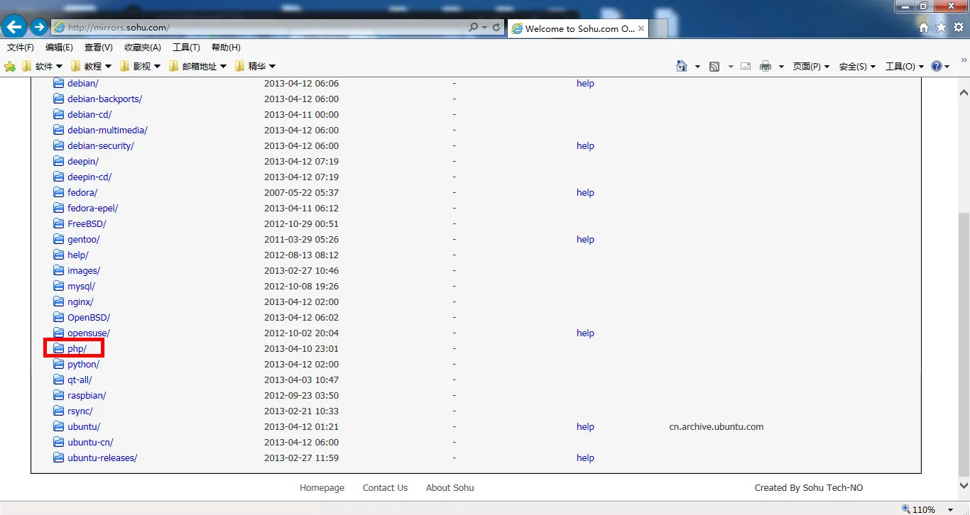Expand the 精华 favorites folder
Screen dimensions: 970x515
[x=255, y=66]
